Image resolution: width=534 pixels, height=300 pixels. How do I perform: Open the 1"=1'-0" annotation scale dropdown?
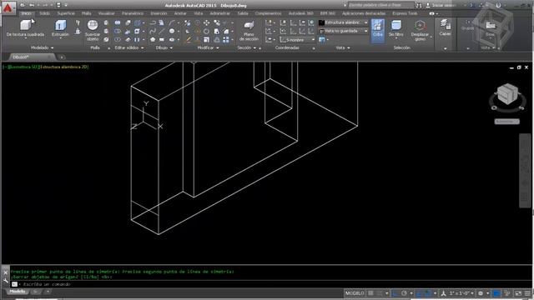click(461, 293)
